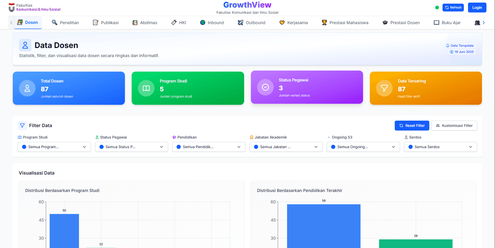495x248 pixels.
Task: Open the Prestasi Mahasiswa tab
Action: click(x=345, y=23)
